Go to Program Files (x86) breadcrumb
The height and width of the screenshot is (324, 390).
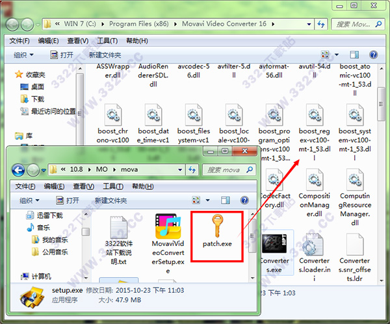139,24
